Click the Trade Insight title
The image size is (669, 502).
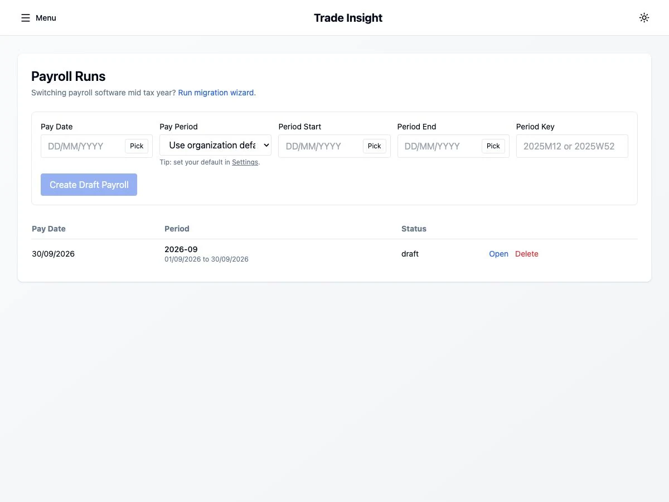348,18
